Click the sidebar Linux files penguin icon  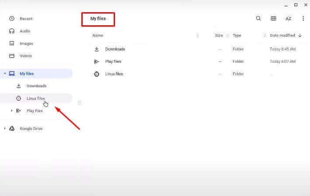pos(19,98)
